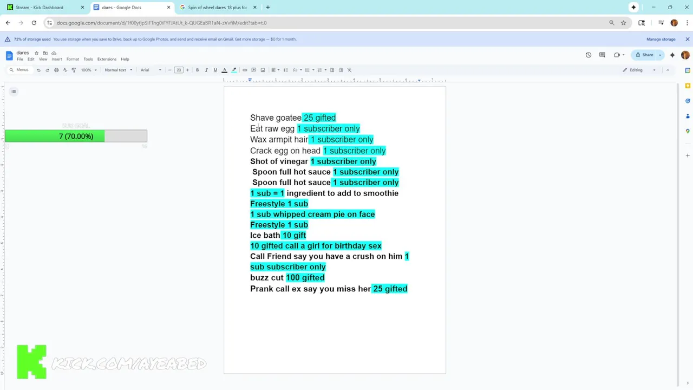Click the Share button

(645, 55)
